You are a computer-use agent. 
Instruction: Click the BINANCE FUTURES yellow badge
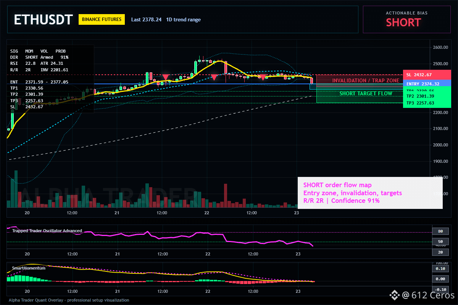[102, 19]
